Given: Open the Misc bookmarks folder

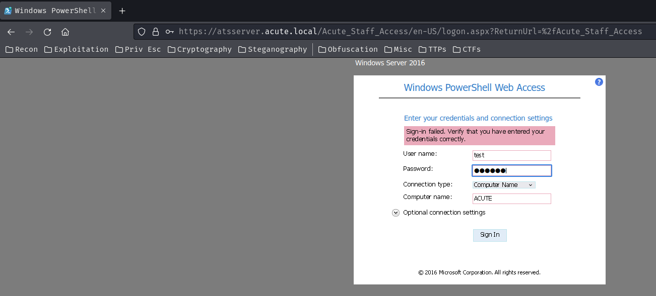Looking at the screenshot, I should pyautogui.click(x=398, y=49).
